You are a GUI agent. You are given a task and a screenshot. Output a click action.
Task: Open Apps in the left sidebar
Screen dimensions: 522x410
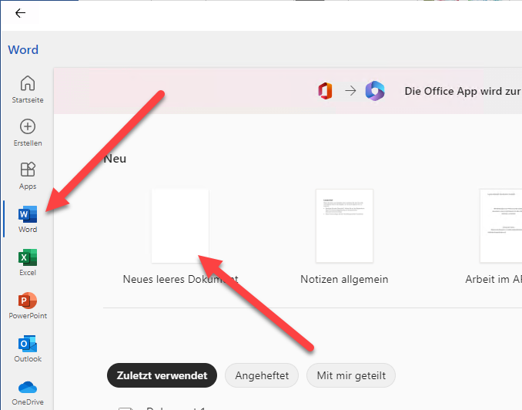pos(28,175)
